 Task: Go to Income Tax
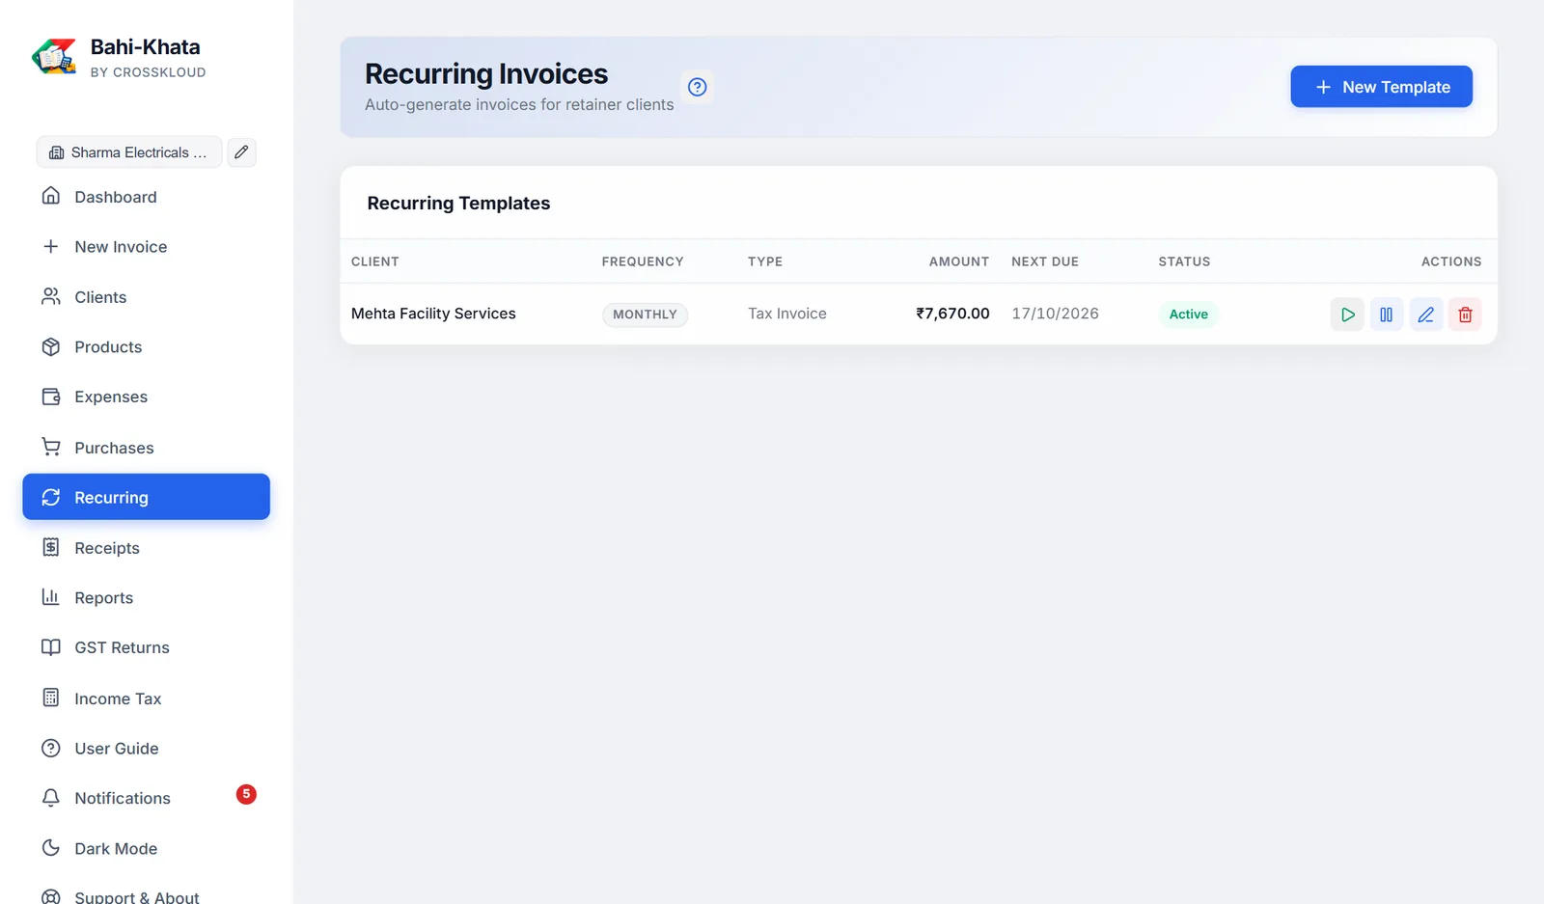(x=147, y=699)
